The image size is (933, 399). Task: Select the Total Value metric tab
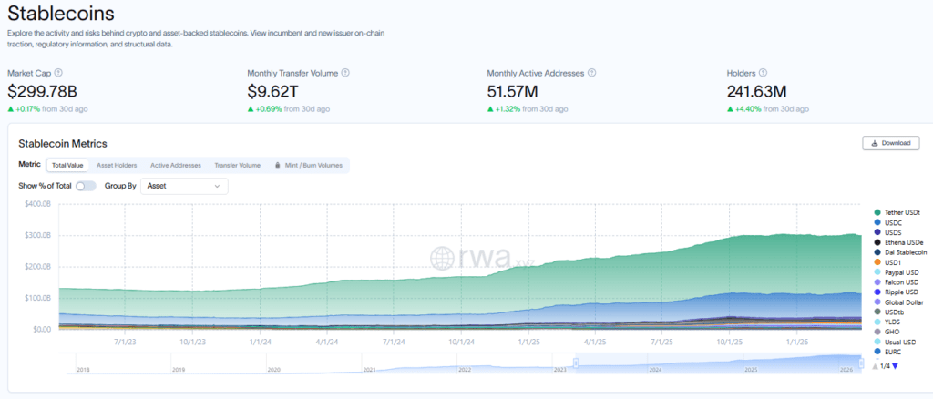[x=67, y=166]
